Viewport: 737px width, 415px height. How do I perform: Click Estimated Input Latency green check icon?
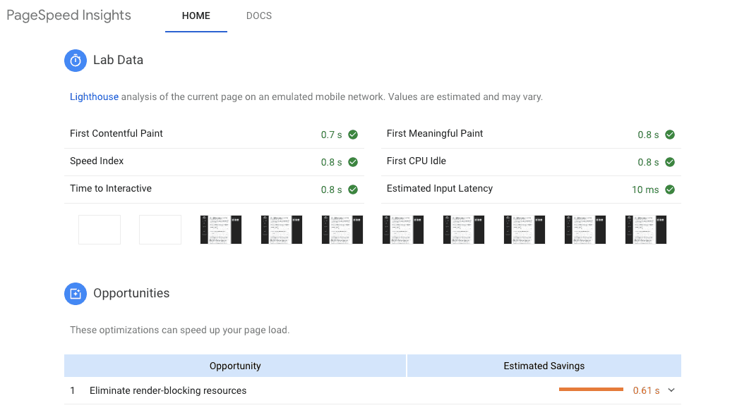(x=670, y=190)
